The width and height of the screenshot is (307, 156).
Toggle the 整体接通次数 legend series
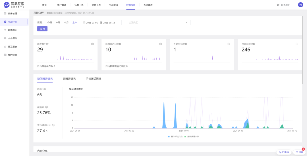192,136
